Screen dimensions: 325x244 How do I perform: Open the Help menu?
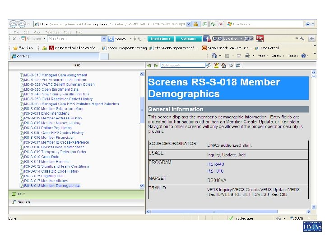79,32
